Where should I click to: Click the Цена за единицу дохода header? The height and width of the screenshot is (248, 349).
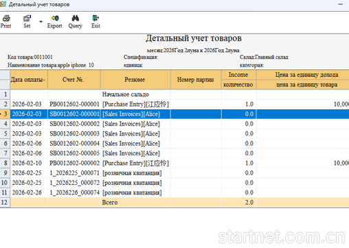click(x=302, y=75)
